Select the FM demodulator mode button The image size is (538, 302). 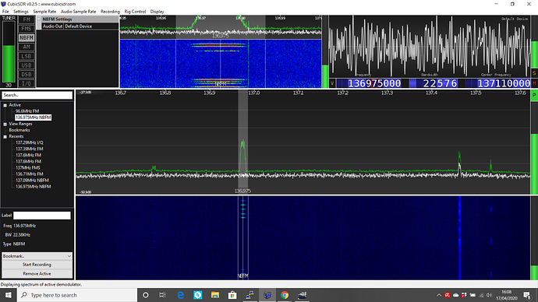click(x=27, y=19)
